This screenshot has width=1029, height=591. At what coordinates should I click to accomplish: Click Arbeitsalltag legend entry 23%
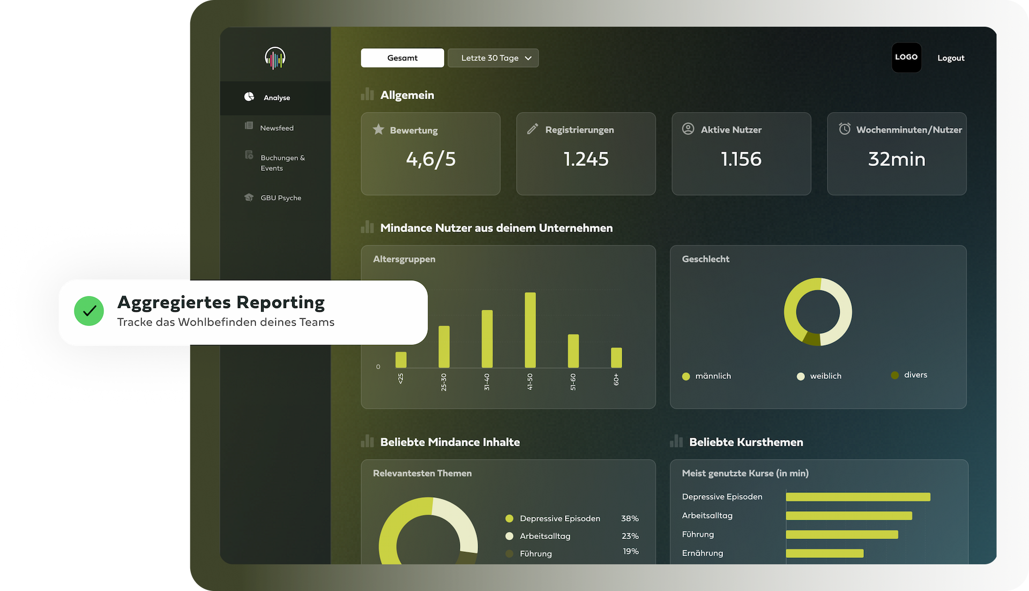pyautogui.click(x=572, y=536)
